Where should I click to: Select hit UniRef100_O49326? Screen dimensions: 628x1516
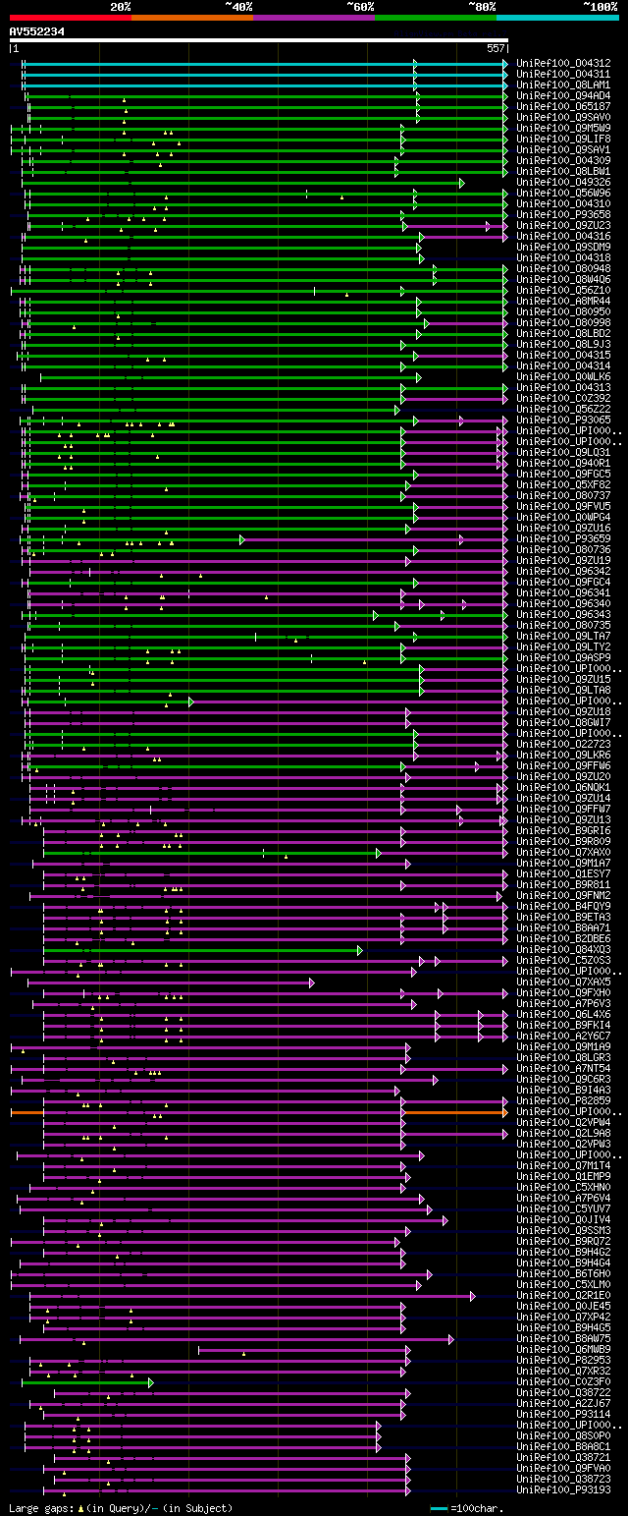click(x=563, y=183)
